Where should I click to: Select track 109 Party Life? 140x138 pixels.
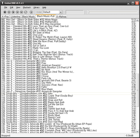coord(69,78)
